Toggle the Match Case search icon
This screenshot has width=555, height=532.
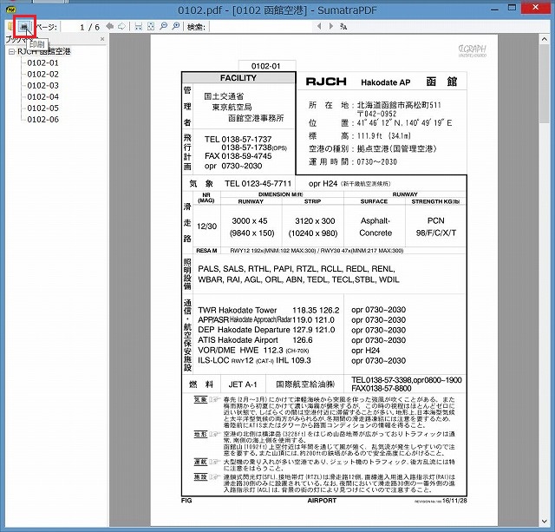(343, 26)
